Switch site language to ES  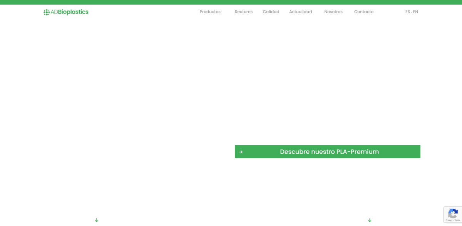point(407,12)
